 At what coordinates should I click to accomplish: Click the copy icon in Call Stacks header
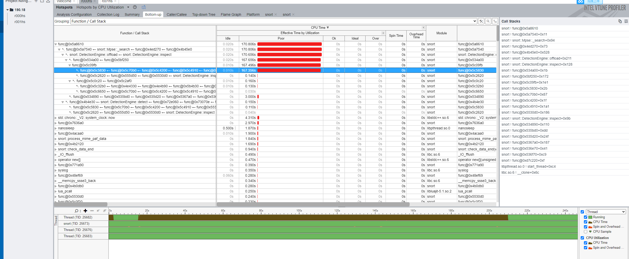tap(620, 21)
